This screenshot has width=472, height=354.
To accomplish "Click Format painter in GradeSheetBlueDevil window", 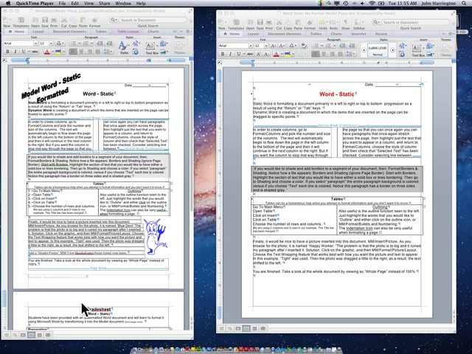I will point(95,20).
